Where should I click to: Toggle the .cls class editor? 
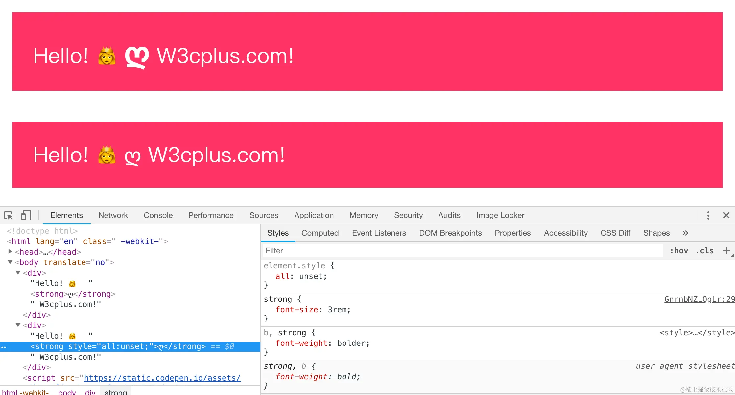point(704,251)
